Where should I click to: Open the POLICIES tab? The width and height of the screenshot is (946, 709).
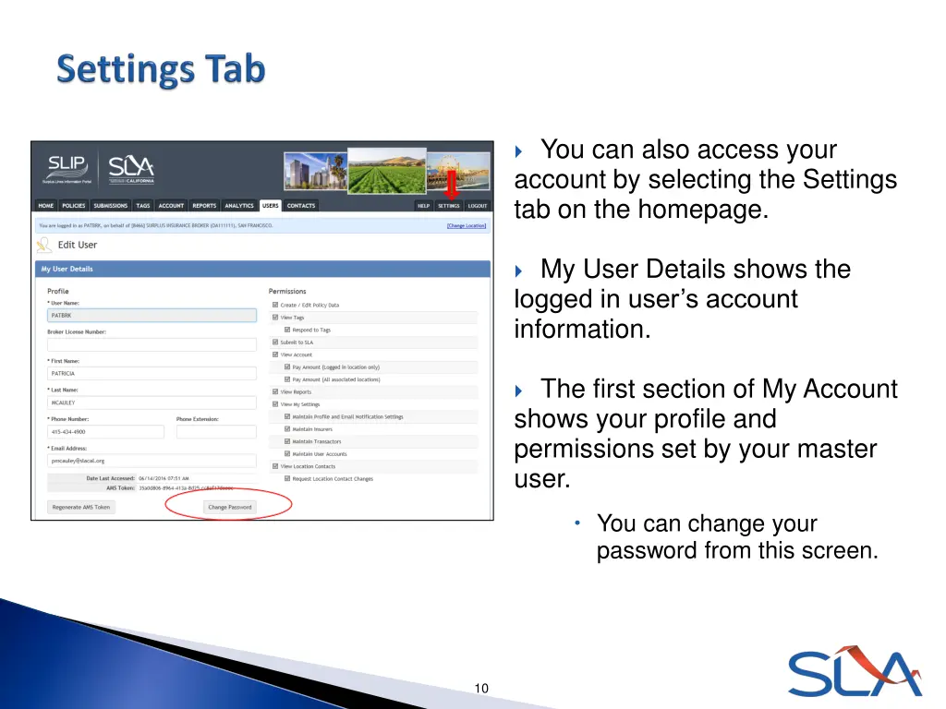coord(74,206)
